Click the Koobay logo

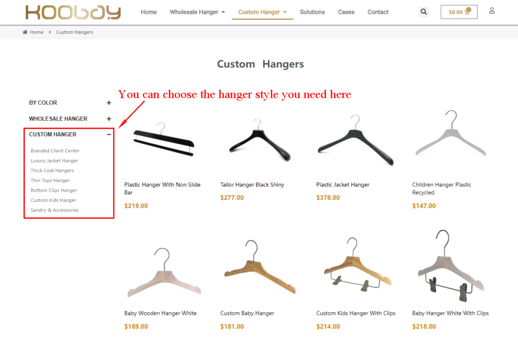[73, 12]
